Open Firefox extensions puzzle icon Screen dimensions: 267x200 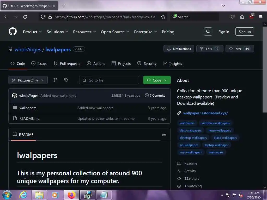242,17
